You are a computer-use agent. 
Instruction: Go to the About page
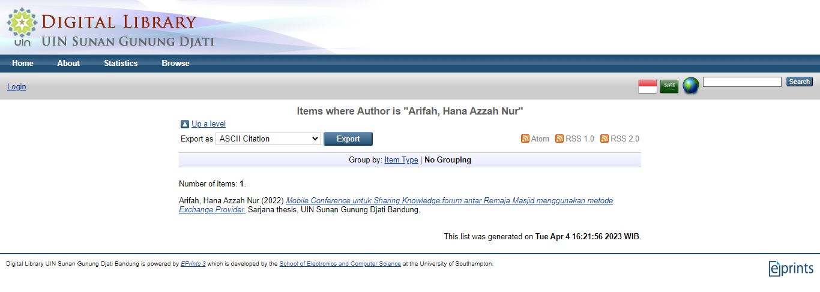[x=68, y=63]
